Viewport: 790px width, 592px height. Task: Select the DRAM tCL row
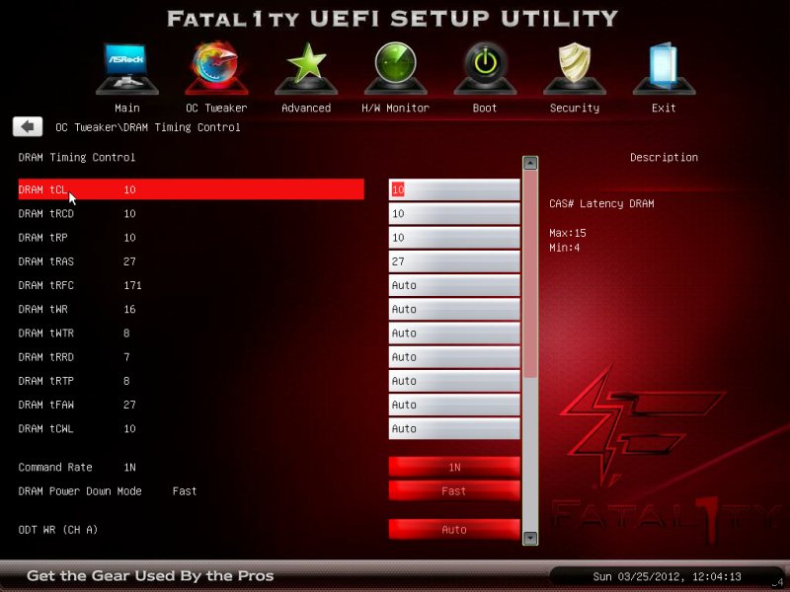191,189
